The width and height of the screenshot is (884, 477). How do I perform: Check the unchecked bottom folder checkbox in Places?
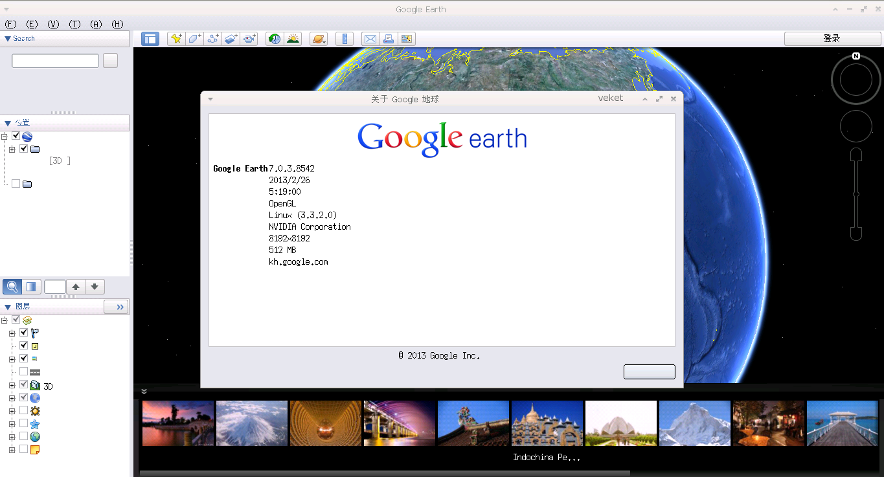16,184
